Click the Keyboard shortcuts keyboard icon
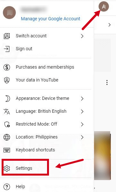116x192 pixels. pyautogui.click(x=7, y=150)
